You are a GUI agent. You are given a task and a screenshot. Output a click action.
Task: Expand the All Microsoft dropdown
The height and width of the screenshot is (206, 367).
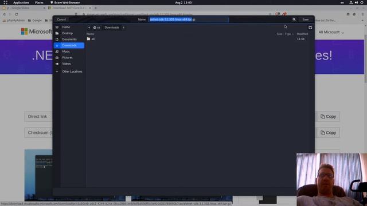coord(331,32)
